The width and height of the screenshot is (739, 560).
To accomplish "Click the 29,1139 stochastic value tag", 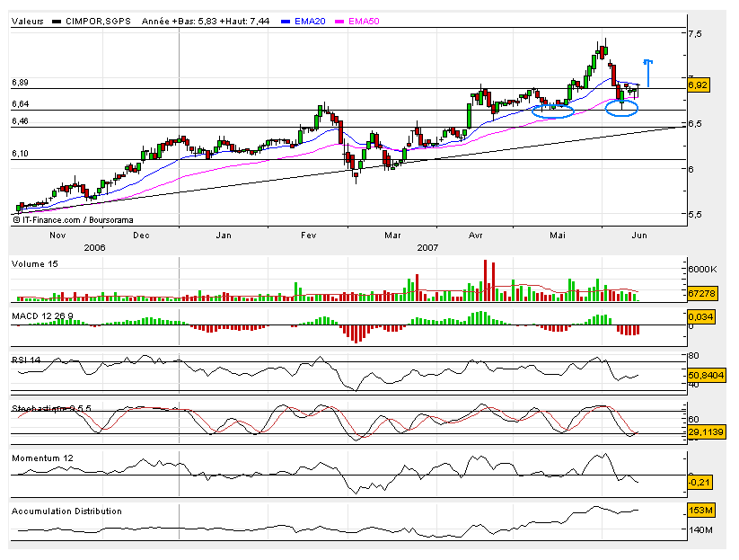I will (x=706, y=432).
